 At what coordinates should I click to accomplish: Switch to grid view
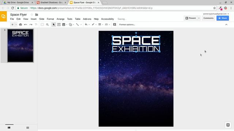(x=28, y=128)
